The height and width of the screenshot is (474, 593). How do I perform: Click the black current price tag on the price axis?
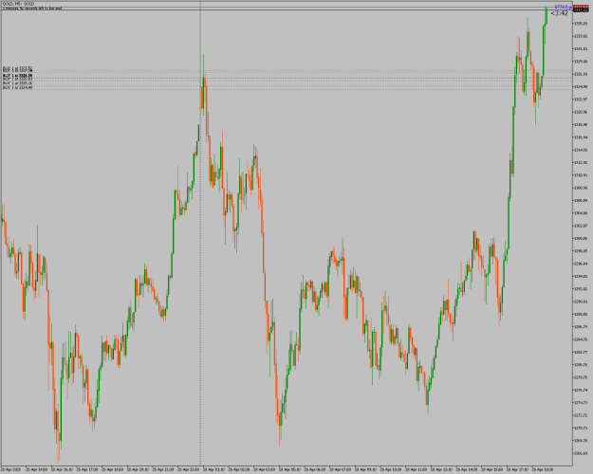[581, 10]
